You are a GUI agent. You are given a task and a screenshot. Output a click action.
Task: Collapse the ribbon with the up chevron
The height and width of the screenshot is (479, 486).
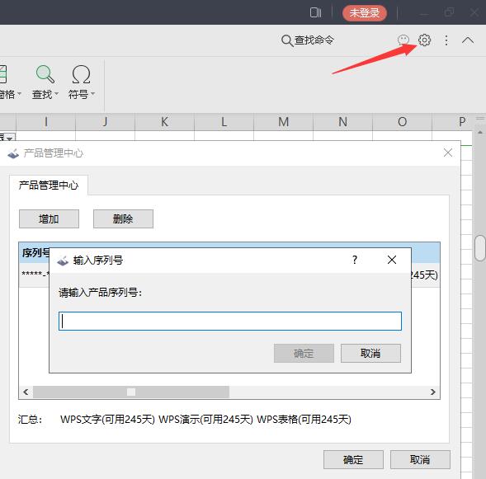tap(468, 40)
